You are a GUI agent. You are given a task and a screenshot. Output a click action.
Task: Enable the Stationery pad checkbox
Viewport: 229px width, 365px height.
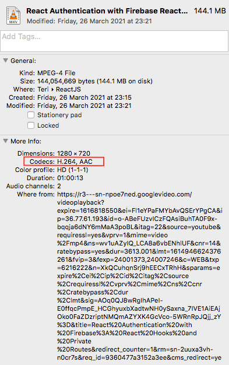click(x=31, y=115)
